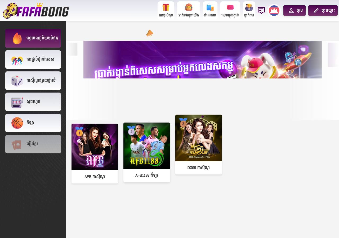339x238 pixels.
Task: Select the special promotions sidebar item
Action: tap(33, 59)
